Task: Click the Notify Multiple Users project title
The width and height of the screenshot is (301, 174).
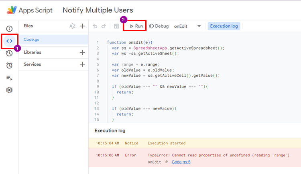Action: 98,10
